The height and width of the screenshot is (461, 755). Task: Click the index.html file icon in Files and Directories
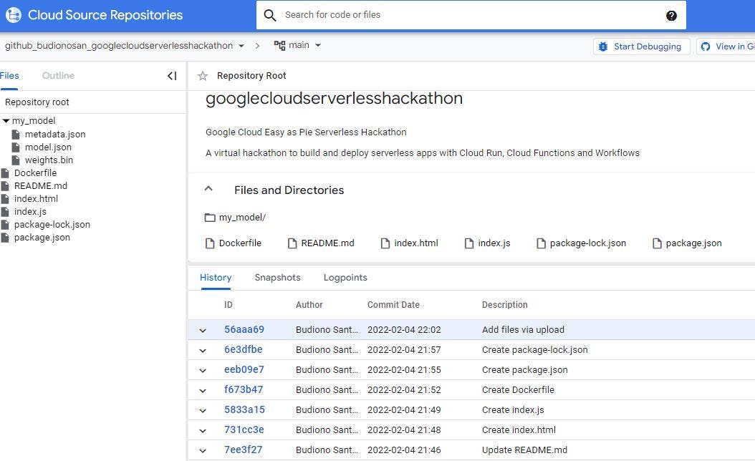click(x=385, y=243)
